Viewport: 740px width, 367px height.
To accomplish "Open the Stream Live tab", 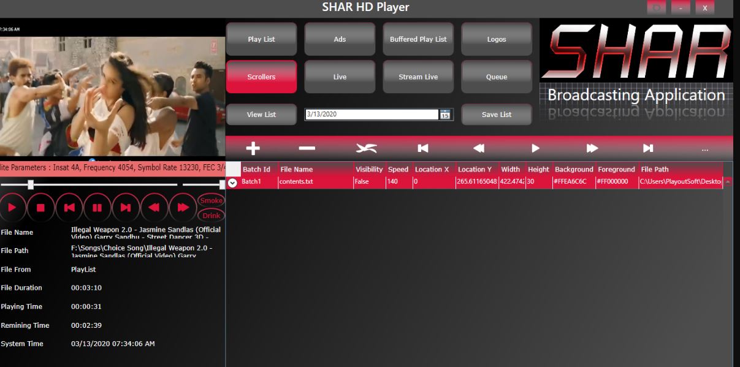I will coord(418,77).
